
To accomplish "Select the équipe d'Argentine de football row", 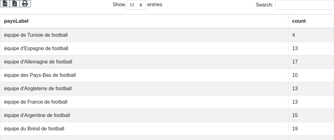I will point(37,115).
